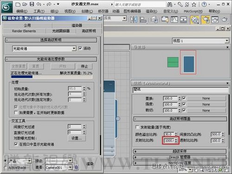Viewport: 232px width, 174px height.
Task: Collapse the 光能传递处理参数 rollout
Action: [51, 59]
